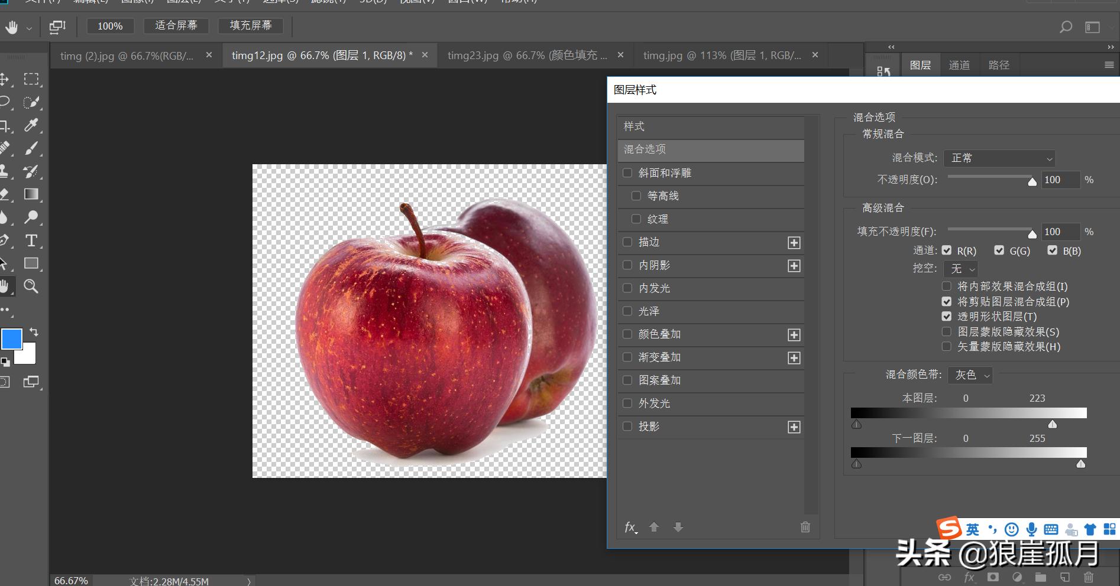The height and width of the screenshot is (586, 1120).
Task: Click the 适合屏幕 button
Action: (x=176, y=25)
